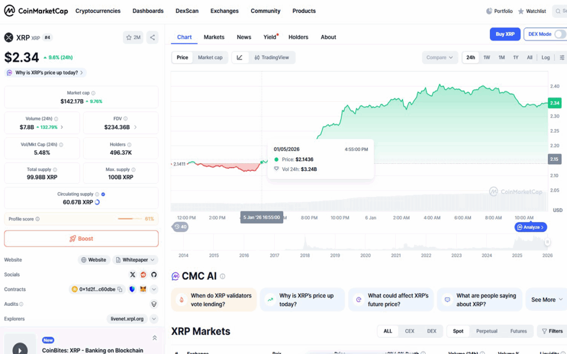Ask When do XRP validators vote lending

pos(214,299)
